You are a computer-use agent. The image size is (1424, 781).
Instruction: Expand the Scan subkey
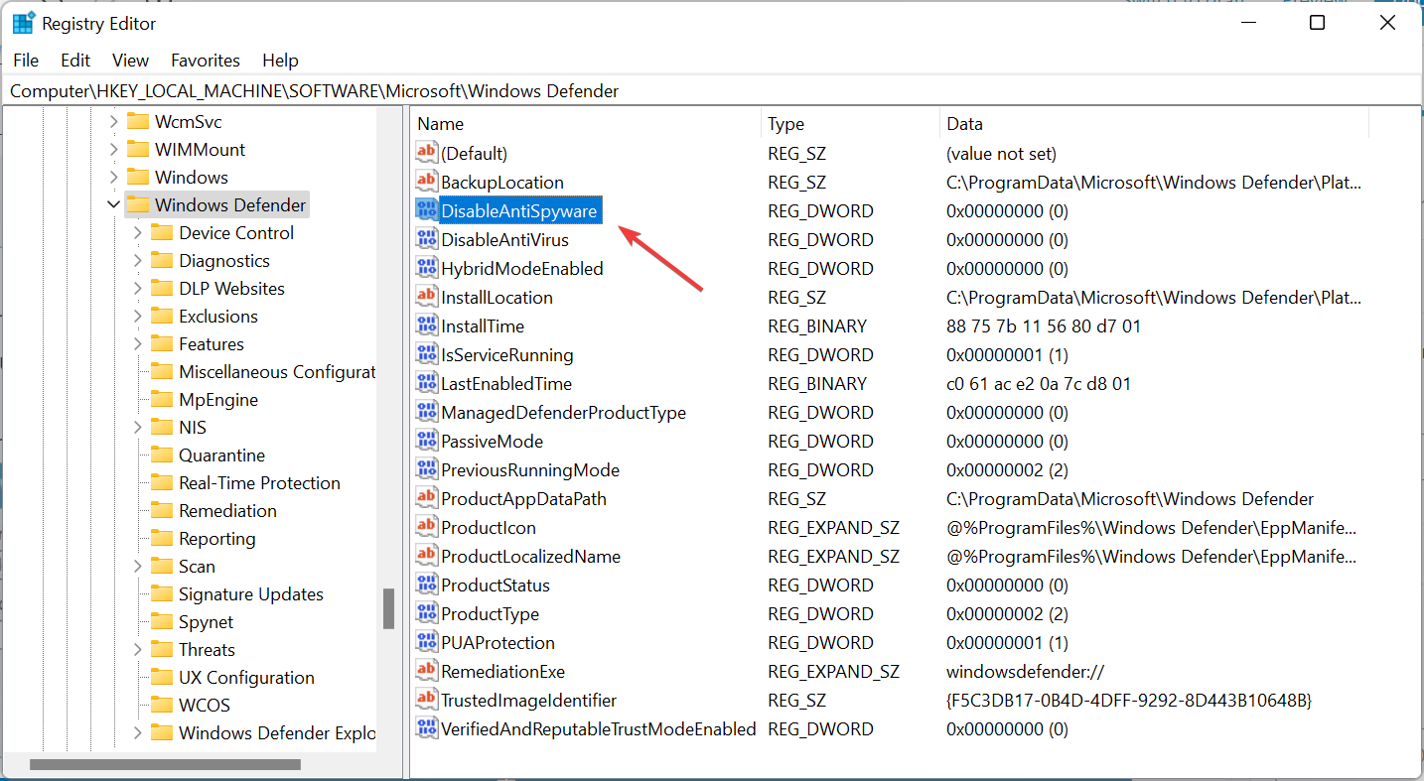coord(137,566)
